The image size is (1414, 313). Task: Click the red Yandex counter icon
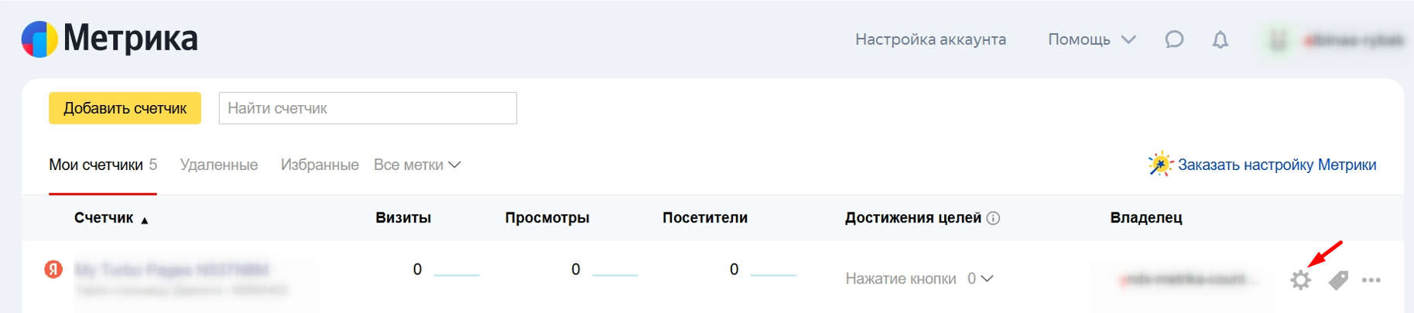53,270
